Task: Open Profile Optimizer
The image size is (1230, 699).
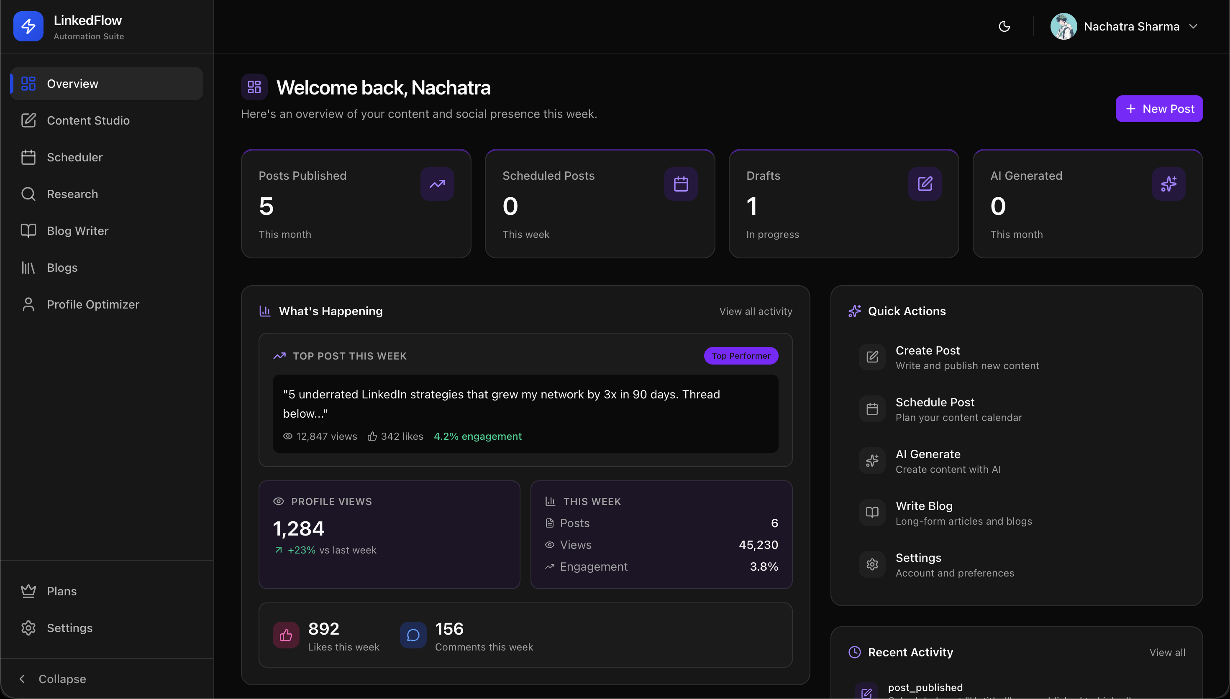Action: (x=107, y=304)
